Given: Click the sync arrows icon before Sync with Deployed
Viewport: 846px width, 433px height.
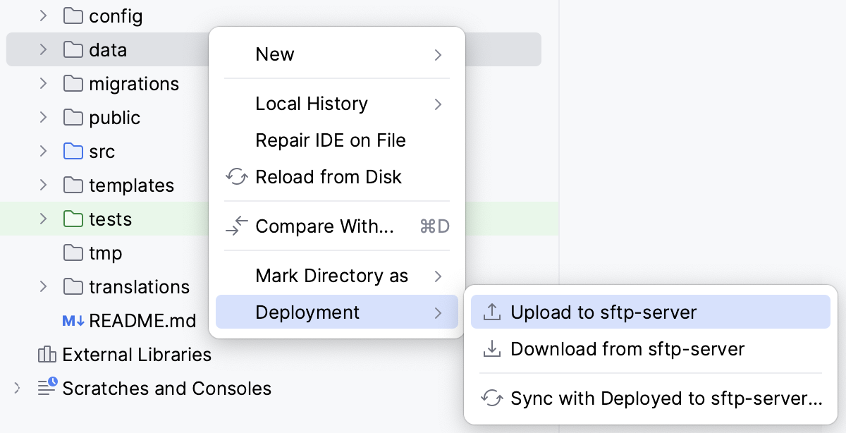Looking at the screenshot, I should tap(492, 398).
